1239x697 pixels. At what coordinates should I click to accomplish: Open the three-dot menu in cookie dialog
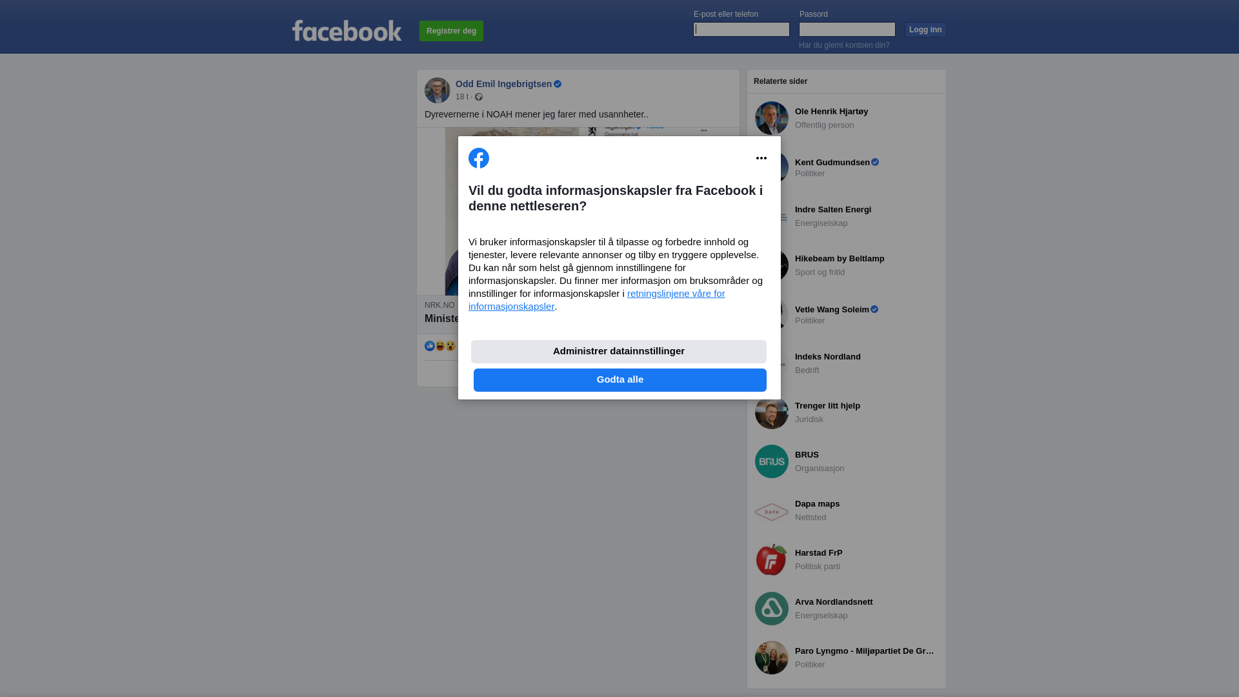pos(761,158)
